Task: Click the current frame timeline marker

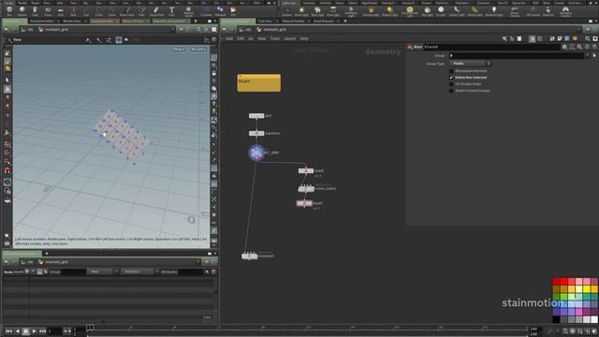Action: pyautogui.click(x=90, y=328)
